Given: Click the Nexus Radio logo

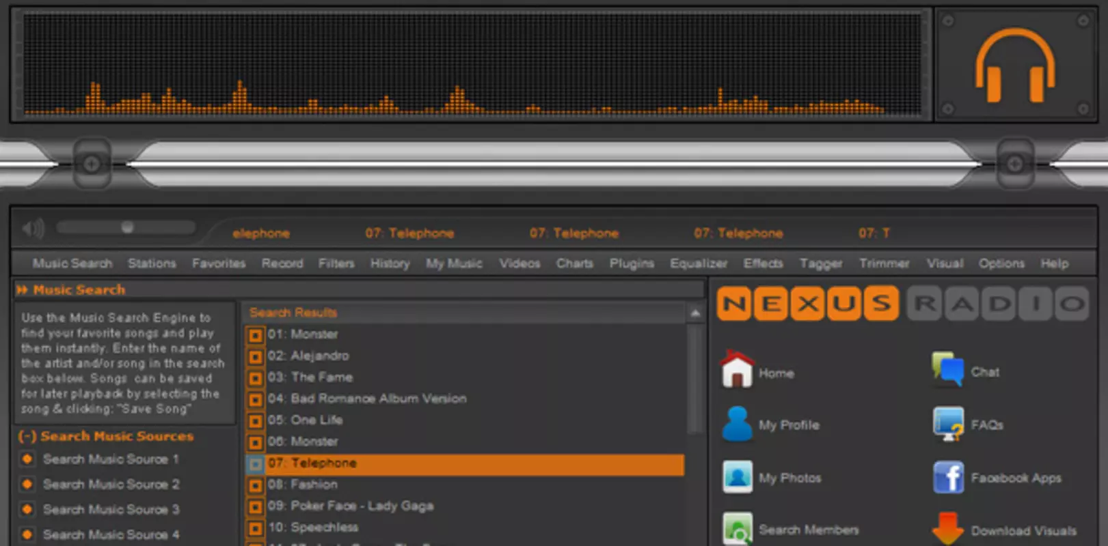Looking at the screenshot, I should (902, 304).
